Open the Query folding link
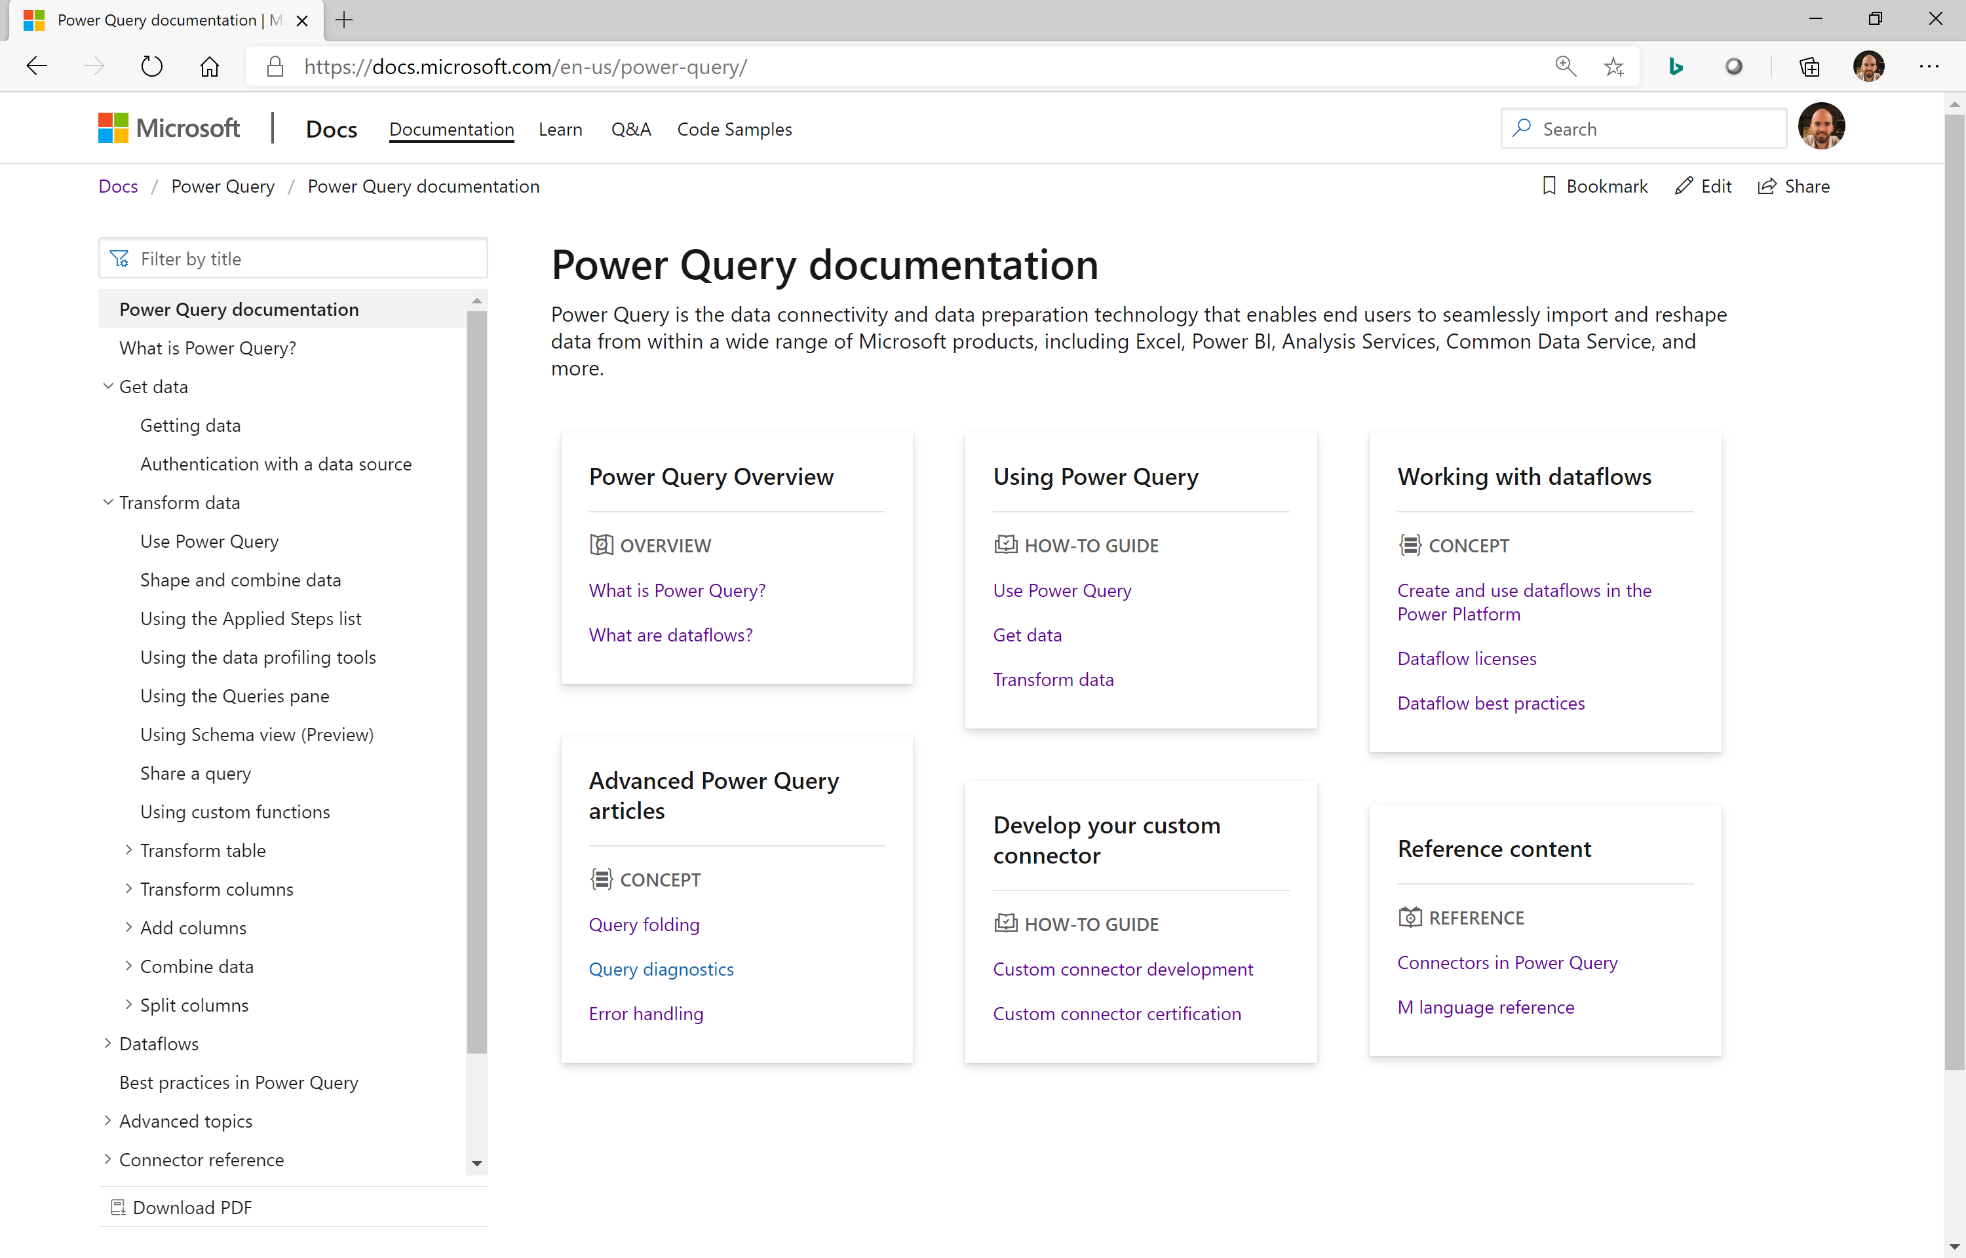This screenshot has height=1258, width=1966. [x=644, y=924]
